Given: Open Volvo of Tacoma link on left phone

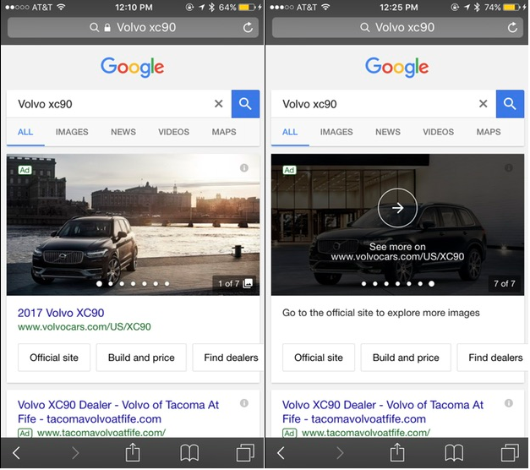Looking at the screenshot, I should [118, 412].
